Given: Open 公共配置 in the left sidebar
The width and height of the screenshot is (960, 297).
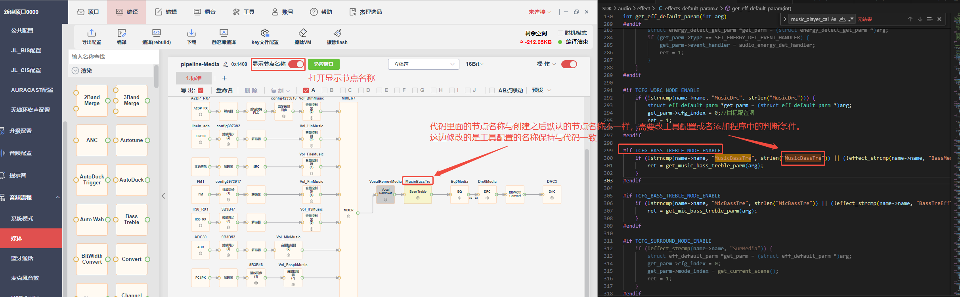Looking at the screenshot, I should coord(22,31).
